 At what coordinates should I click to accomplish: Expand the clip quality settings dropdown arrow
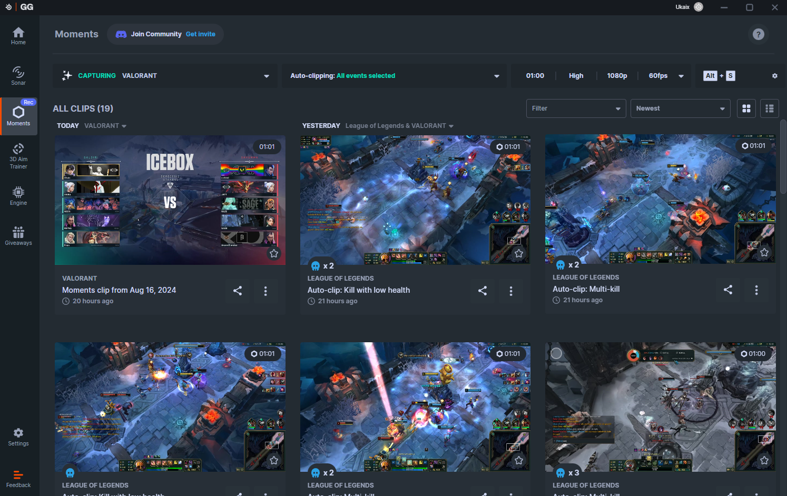coord(681,76)
